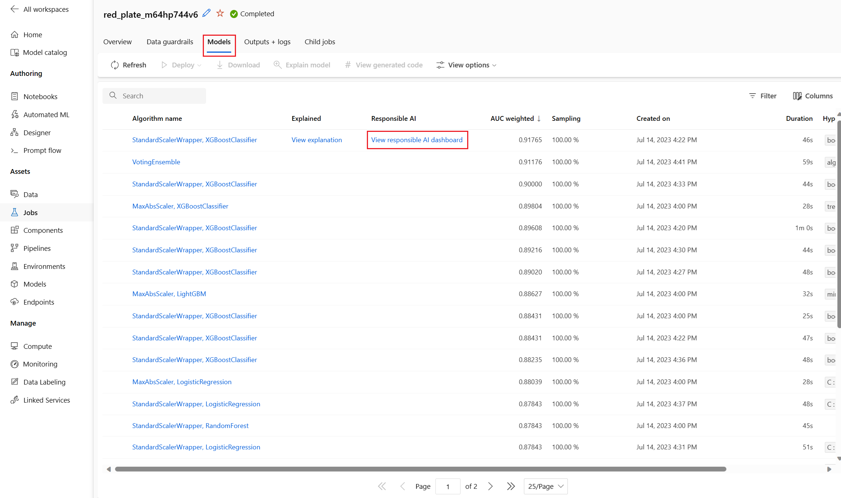Open Designer in the sidebar

37,133
